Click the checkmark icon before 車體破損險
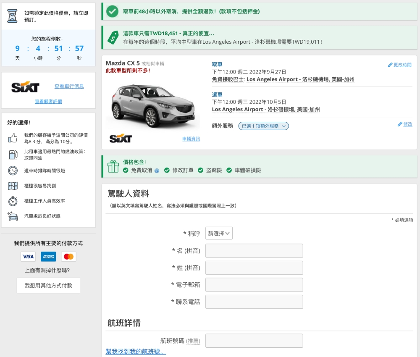This screenshot has width=420, height=357. 229,171
